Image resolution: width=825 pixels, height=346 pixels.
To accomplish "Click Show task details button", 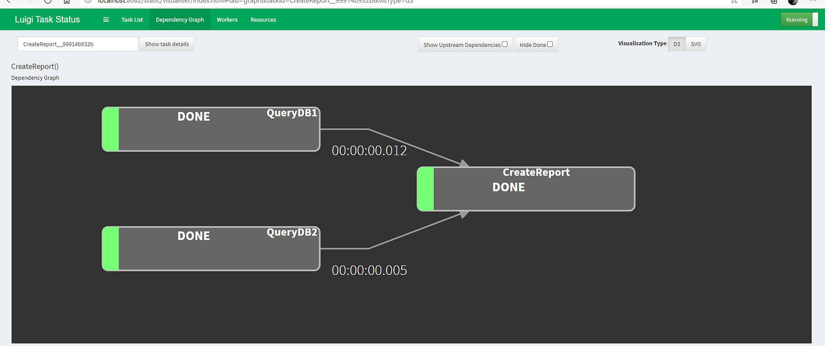I will (x=167, y=44).
